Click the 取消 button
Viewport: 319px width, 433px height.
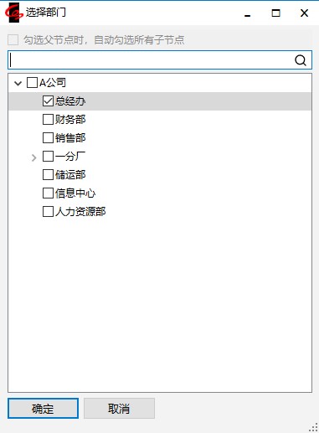pyautogui.click(x=119, y=409)
